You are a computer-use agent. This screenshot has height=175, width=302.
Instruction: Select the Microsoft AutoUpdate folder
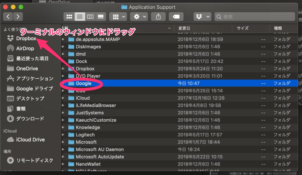(180, 157)
